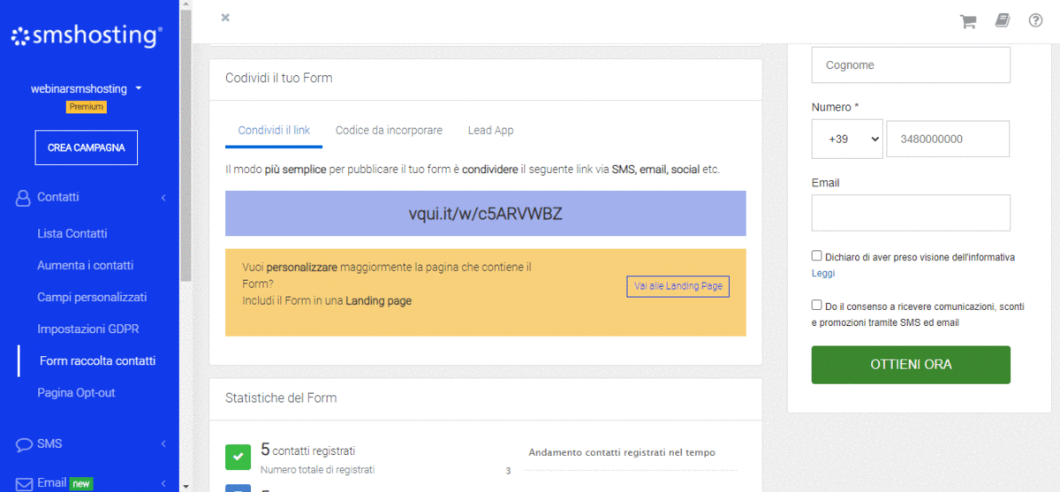This screenshot has width=1060, height=492.
Task: Click the OTTIENI ORA green button
Action: point(911,365)
